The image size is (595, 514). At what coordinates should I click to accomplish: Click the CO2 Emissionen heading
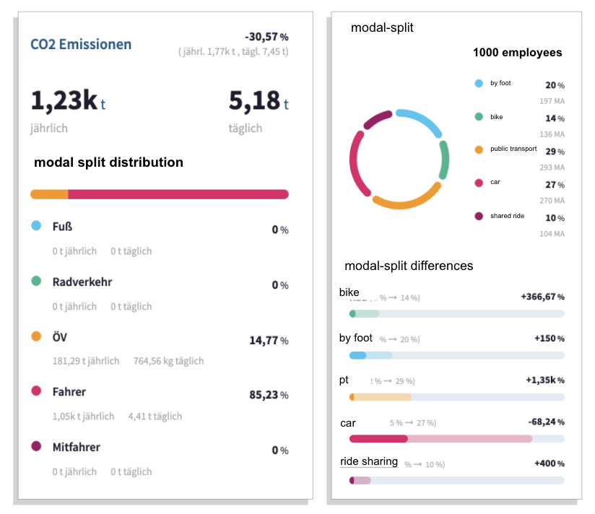[81, 44]
